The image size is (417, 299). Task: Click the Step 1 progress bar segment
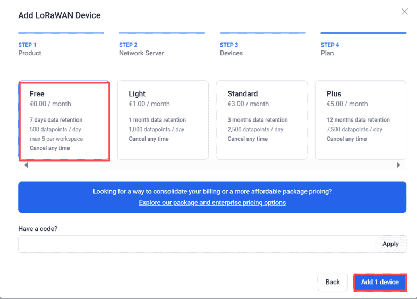coord(61,33)
